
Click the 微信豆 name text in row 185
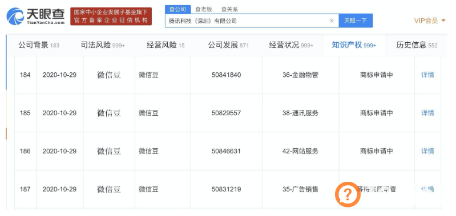coord(148,113)
